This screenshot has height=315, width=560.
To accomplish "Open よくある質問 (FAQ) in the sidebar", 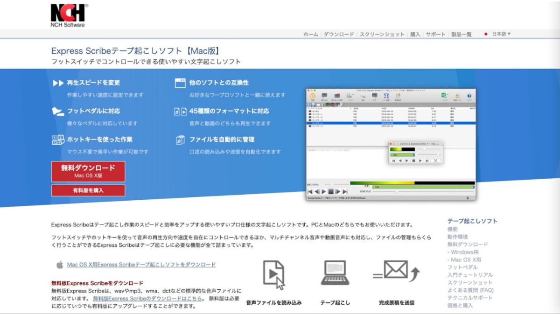I will 470,290.
